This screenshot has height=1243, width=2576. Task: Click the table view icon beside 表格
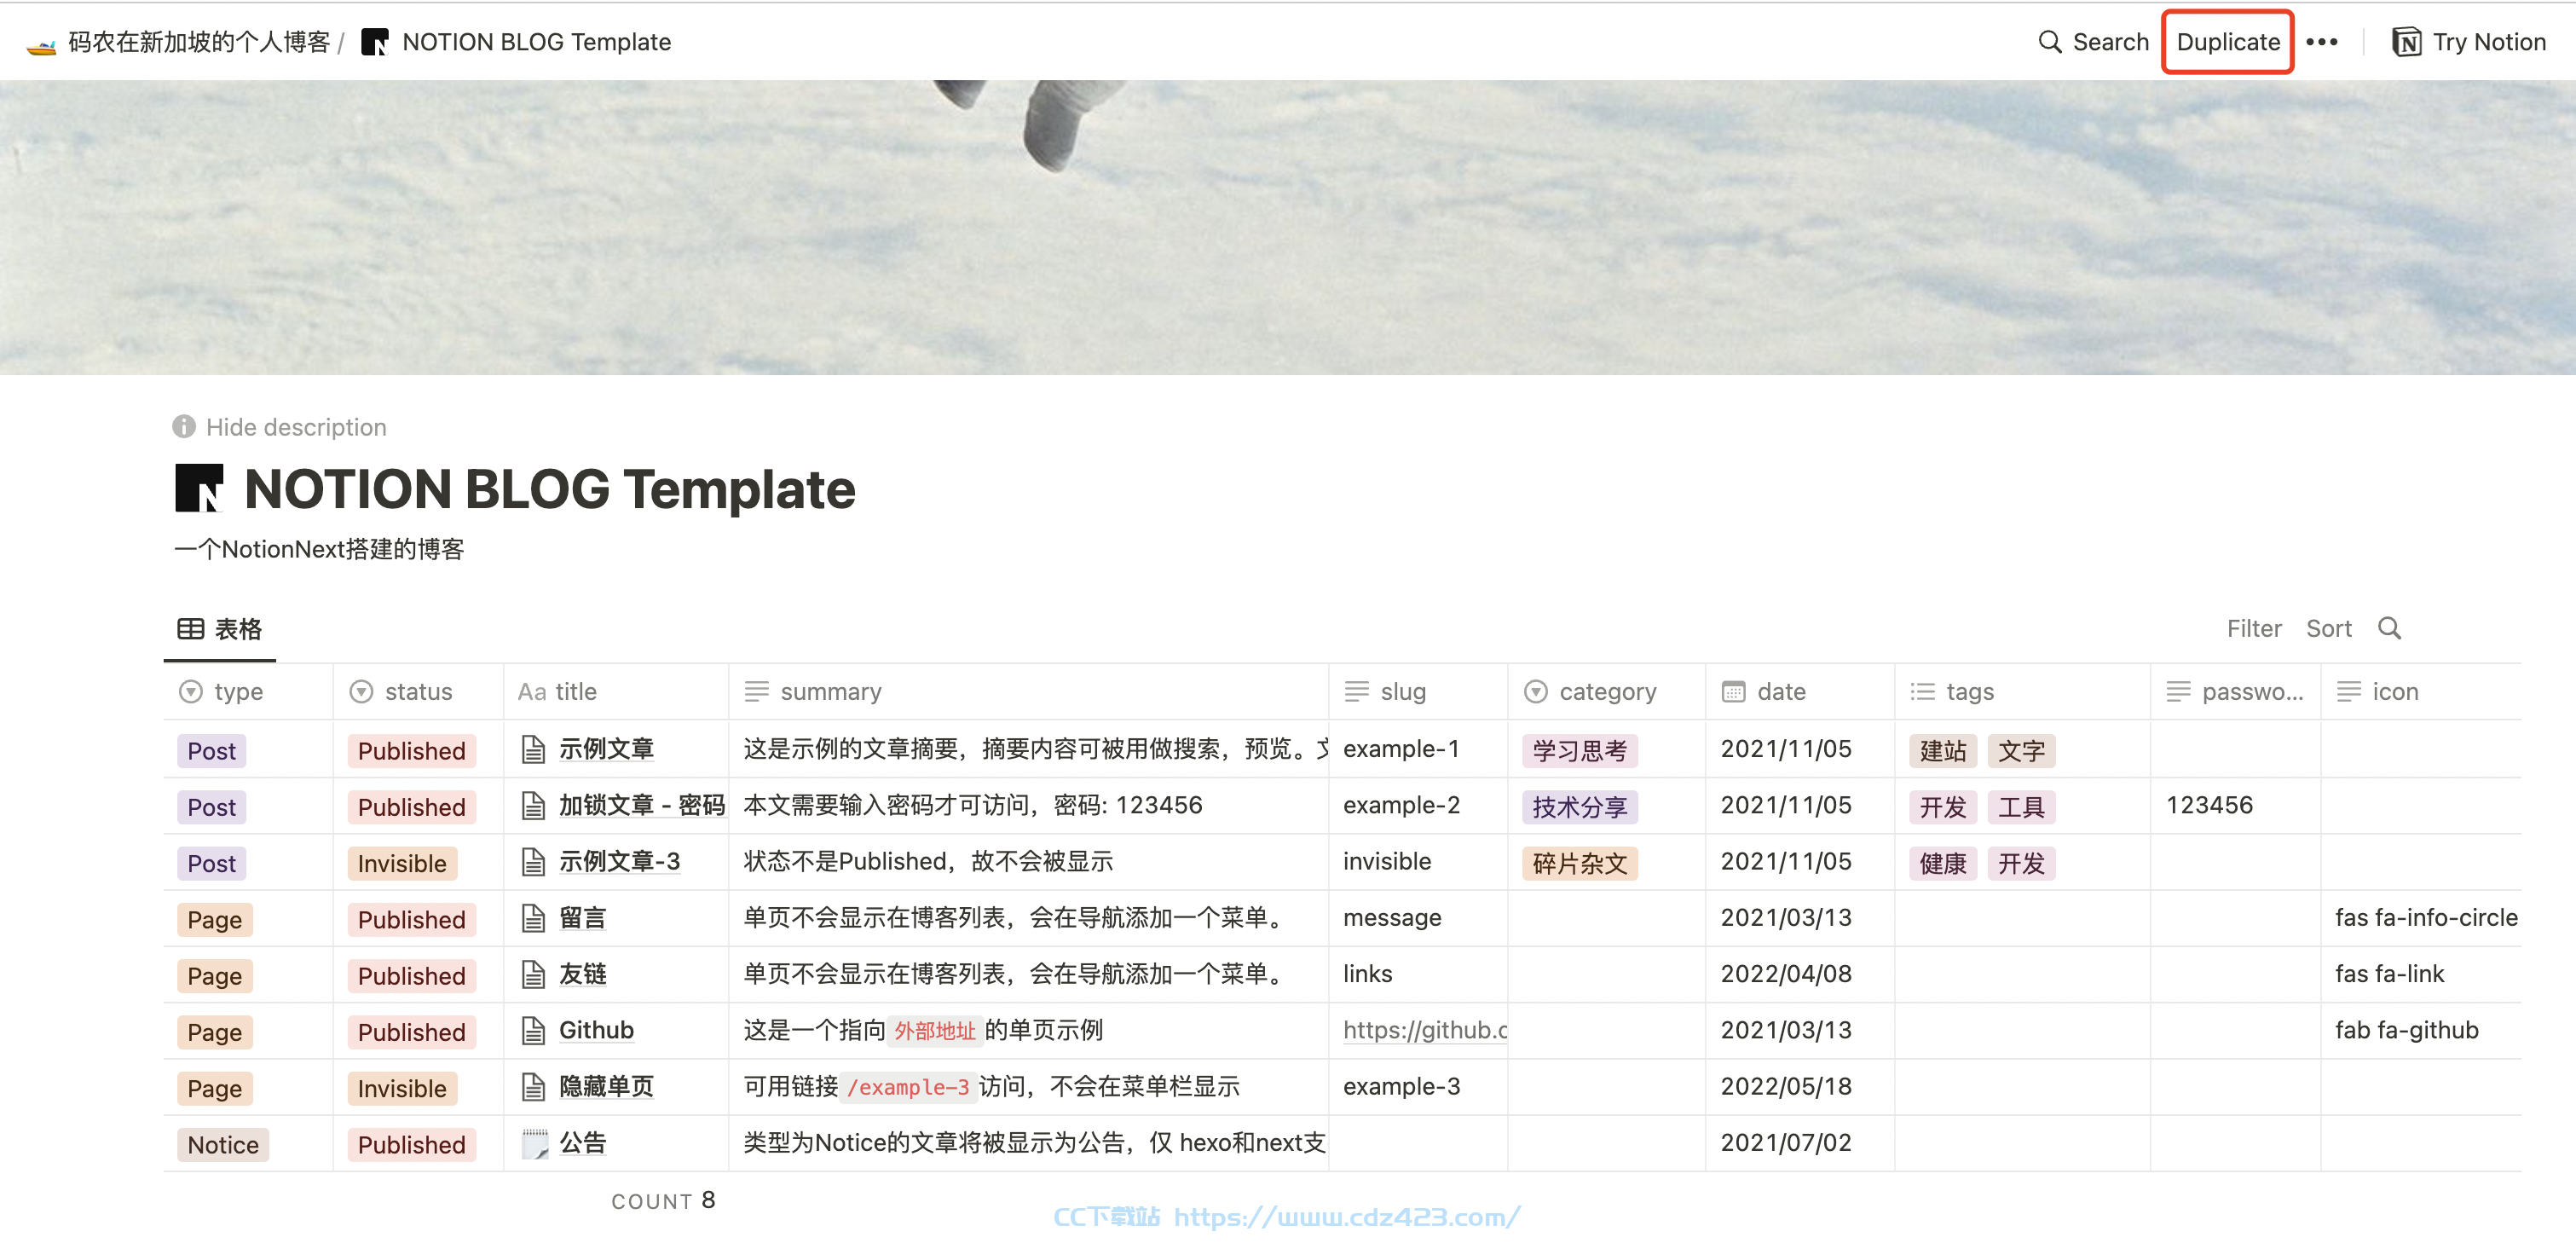click(x=191, y=628)
